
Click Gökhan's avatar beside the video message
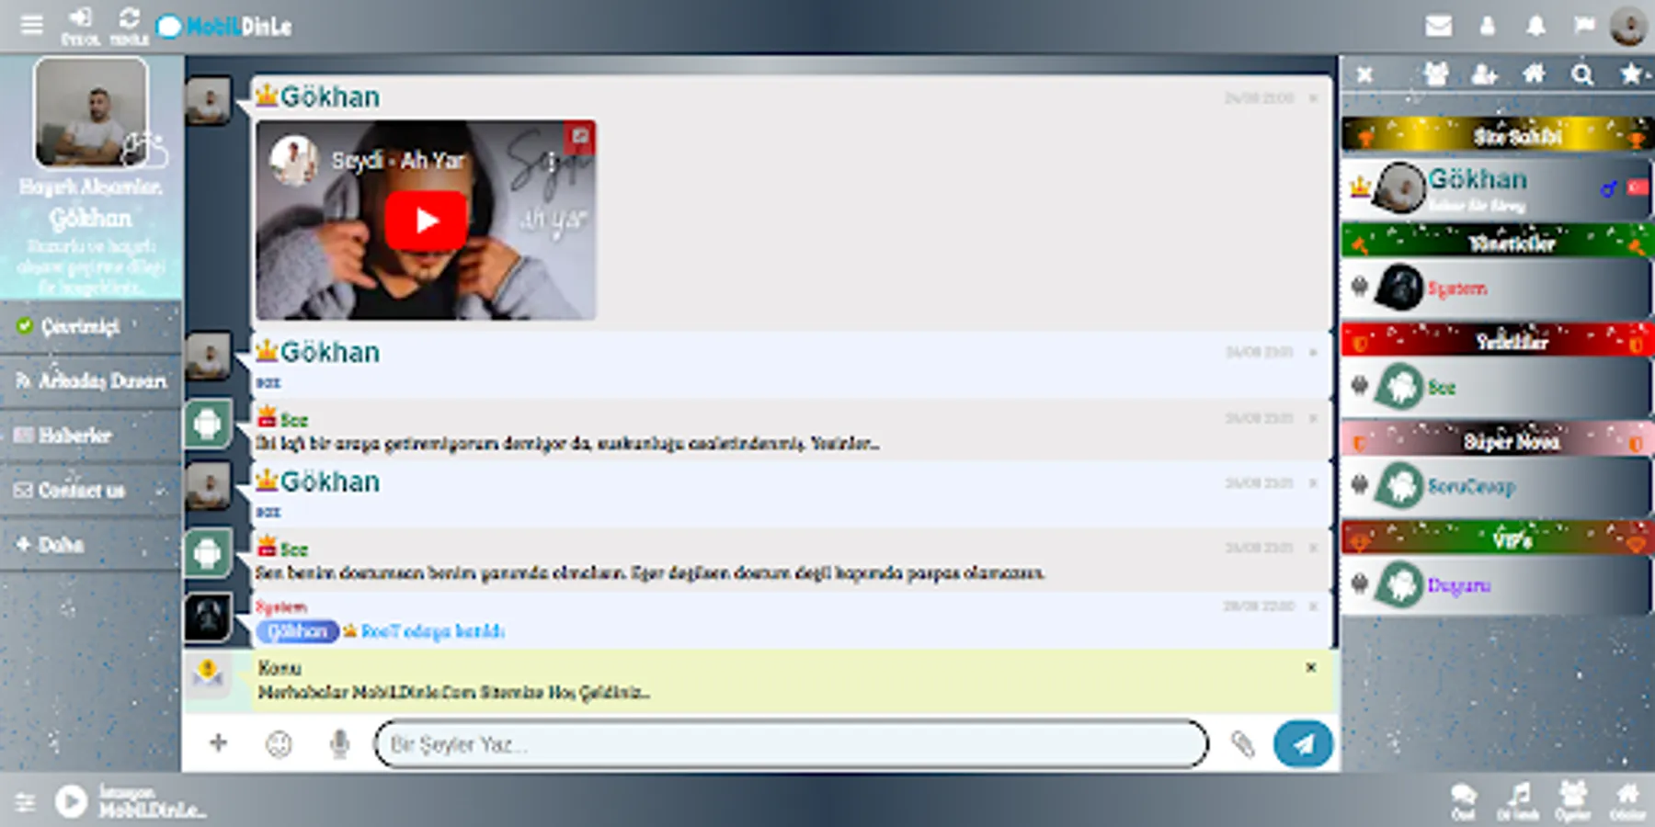point(208,101)
